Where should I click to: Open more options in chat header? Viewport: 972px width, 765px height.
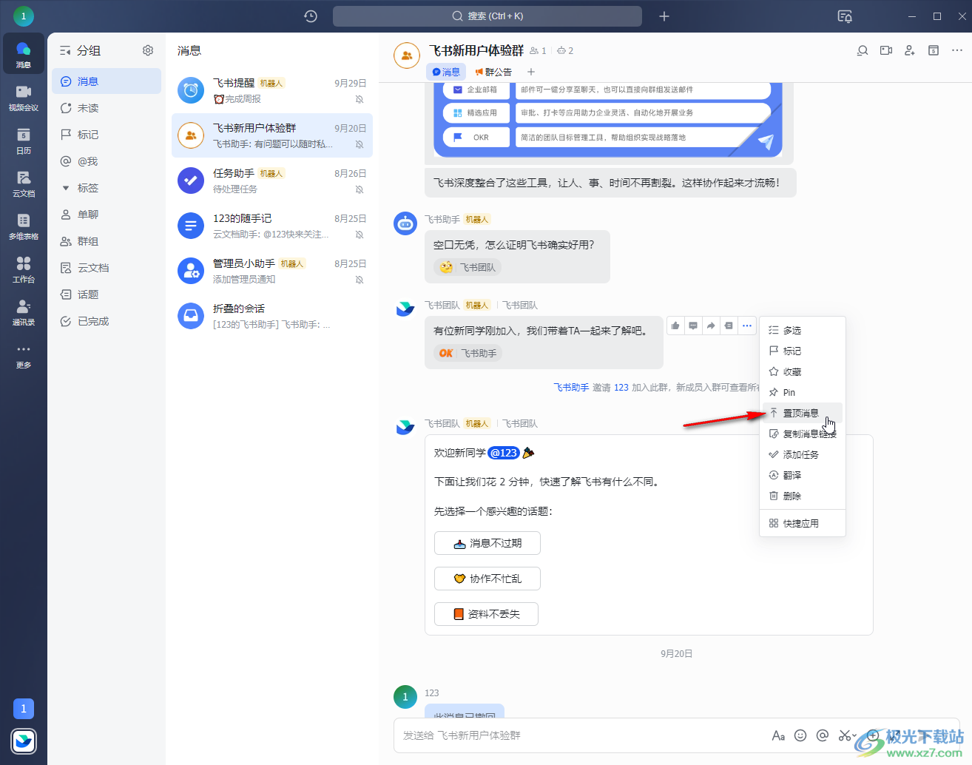pos(957,50)
